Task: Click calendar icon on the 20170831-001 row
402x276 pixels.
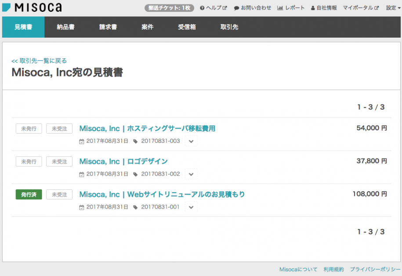Action: (x=82, y=207)
